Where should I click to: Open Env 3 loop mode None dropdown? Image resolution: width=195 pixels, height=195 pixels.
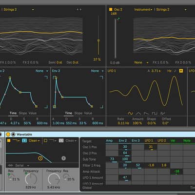click(x=97, y=71)
